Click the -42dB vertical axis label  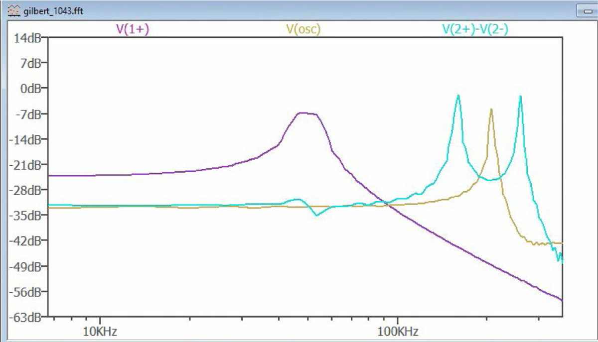click(x=29, y=241)
